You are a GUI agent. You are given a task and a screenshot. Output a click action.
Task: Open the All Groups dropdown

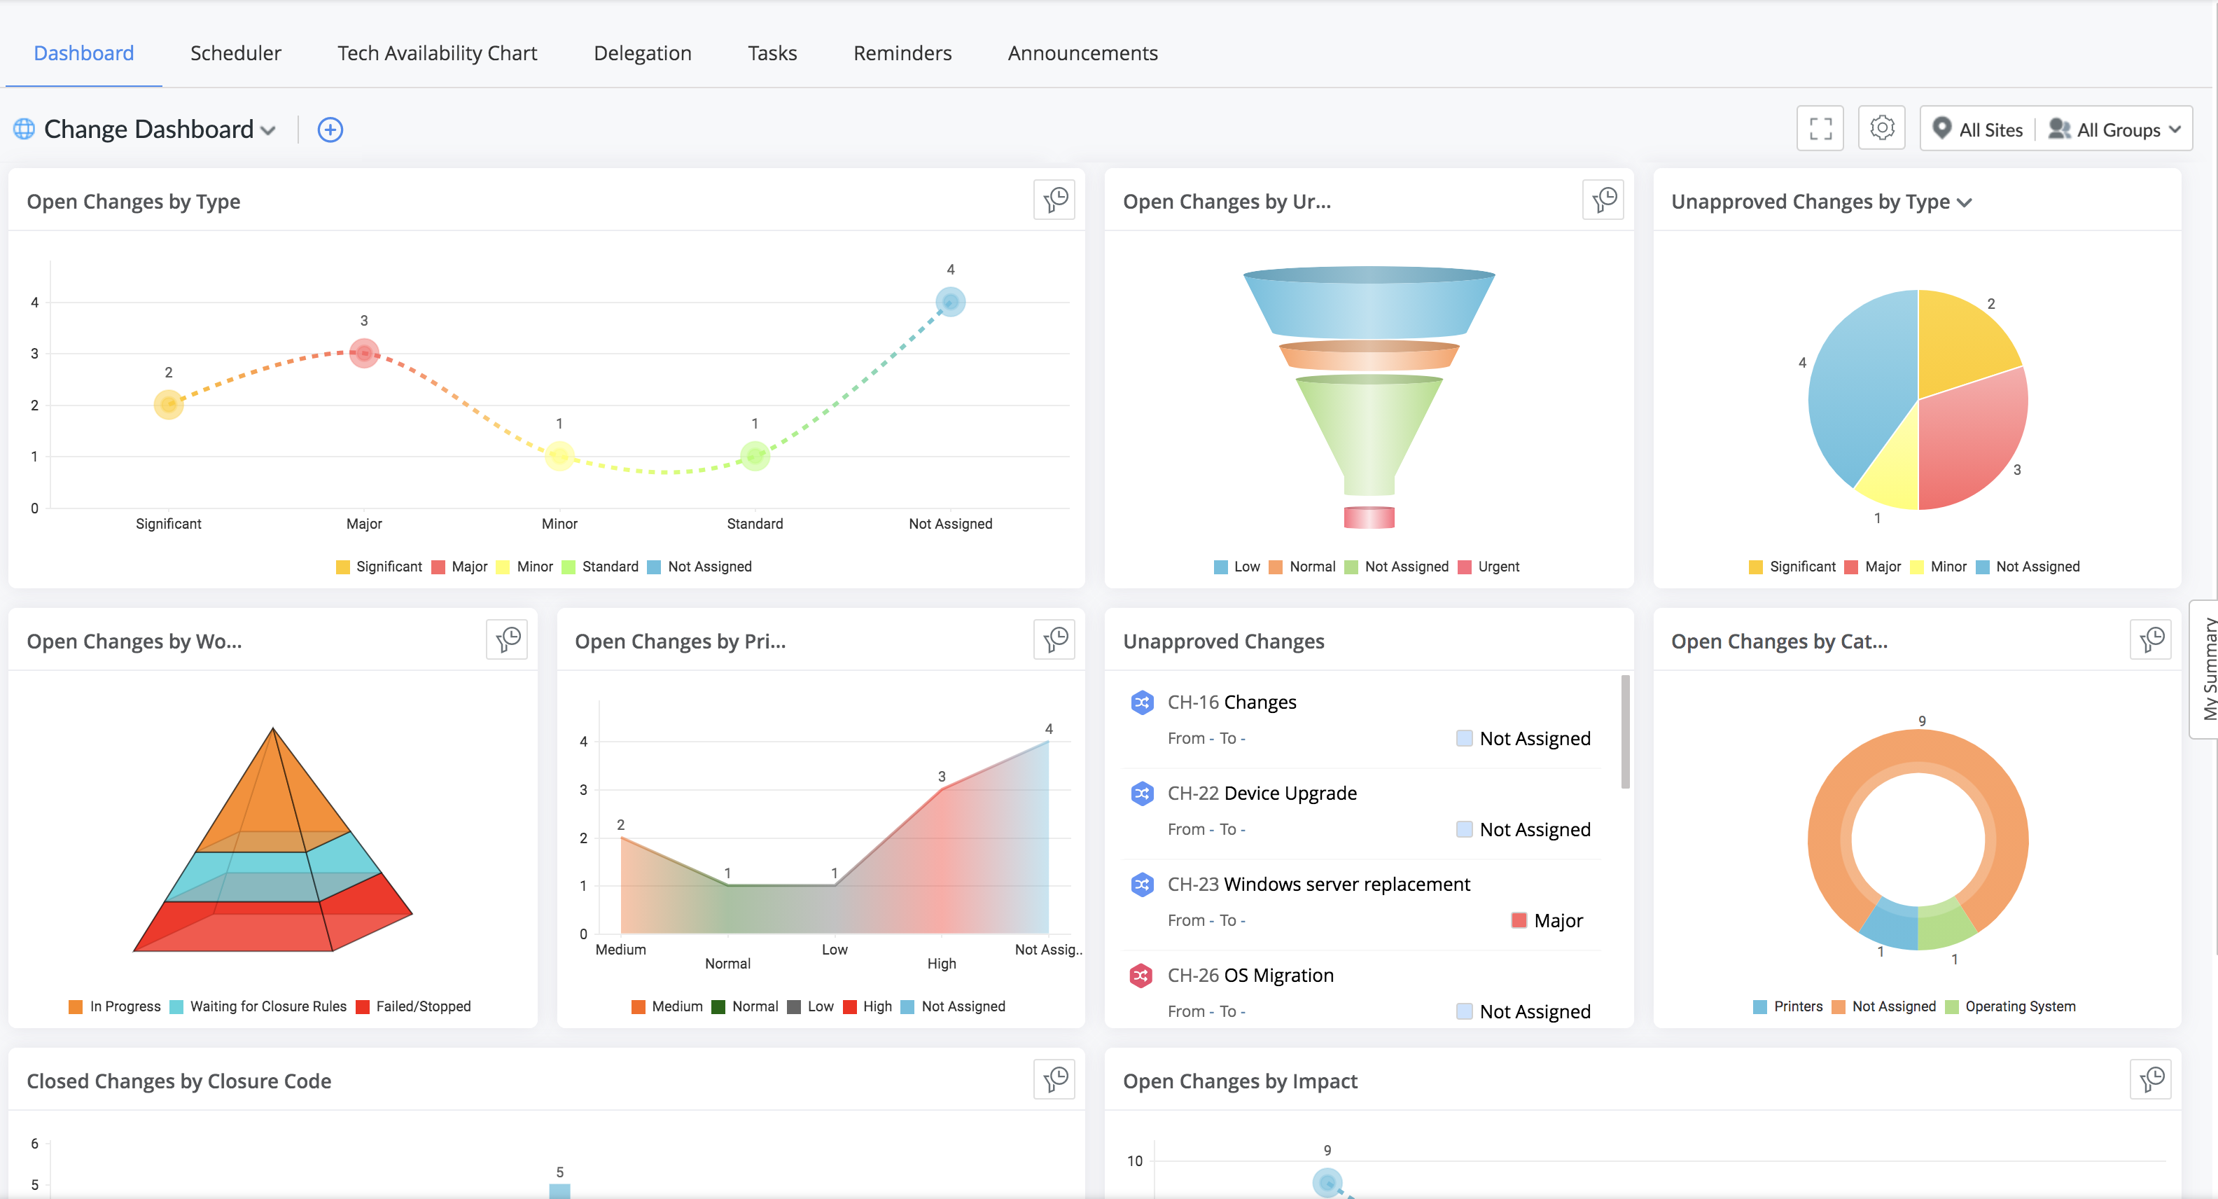2116,129
